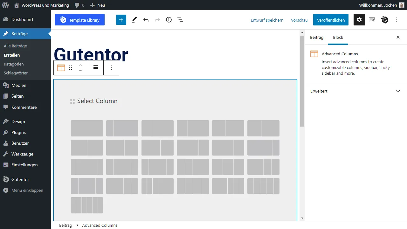The height and width of the screenshot is (229, 407).
Task: Open the Gutentor sidebar menu
Action: [25, 179]
